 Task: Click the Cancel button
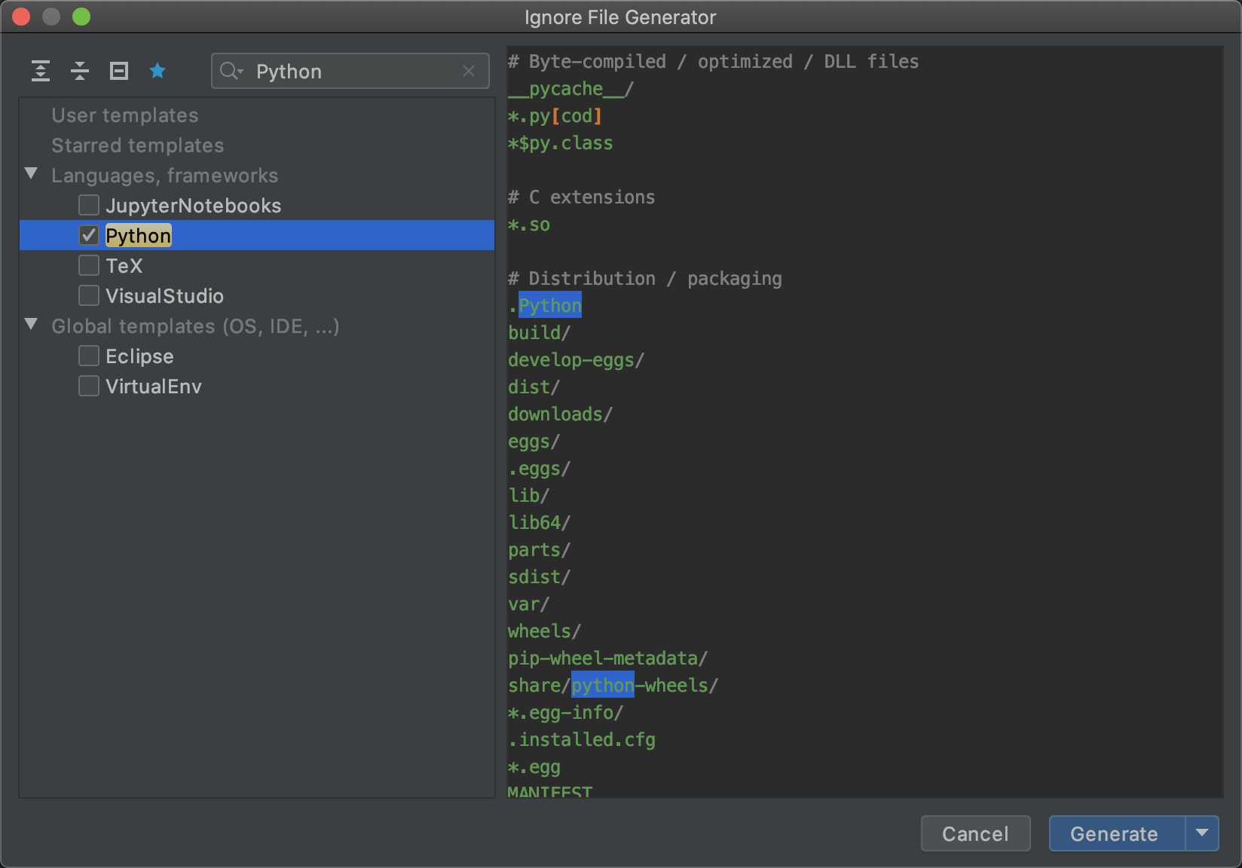point(975,833)
